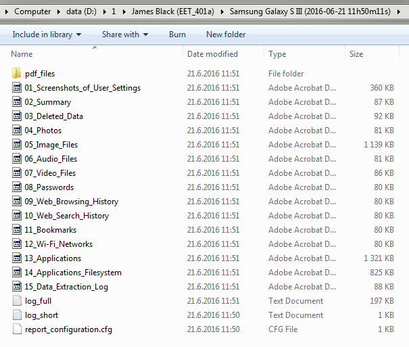The width and height of the screenshot is (409, 347).
Task: Click the Burn toolbar button
Action: click(177, 34)
